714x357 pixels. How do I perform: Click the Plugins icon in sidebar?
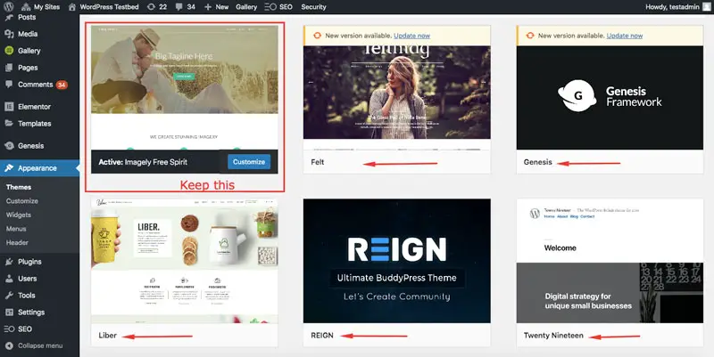coord(9,262)
